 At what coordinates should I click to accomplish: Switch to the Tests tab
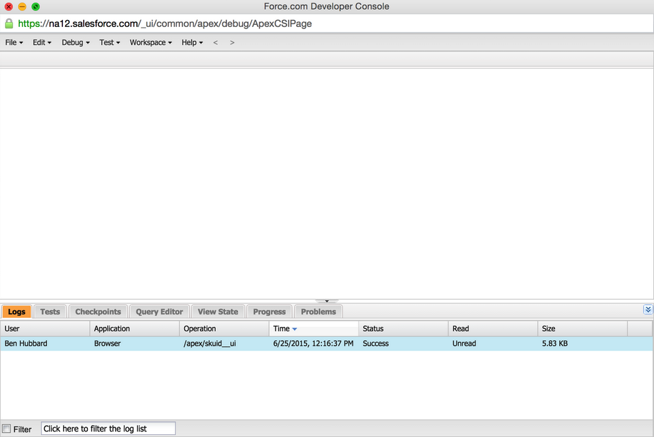coord(50,312)
